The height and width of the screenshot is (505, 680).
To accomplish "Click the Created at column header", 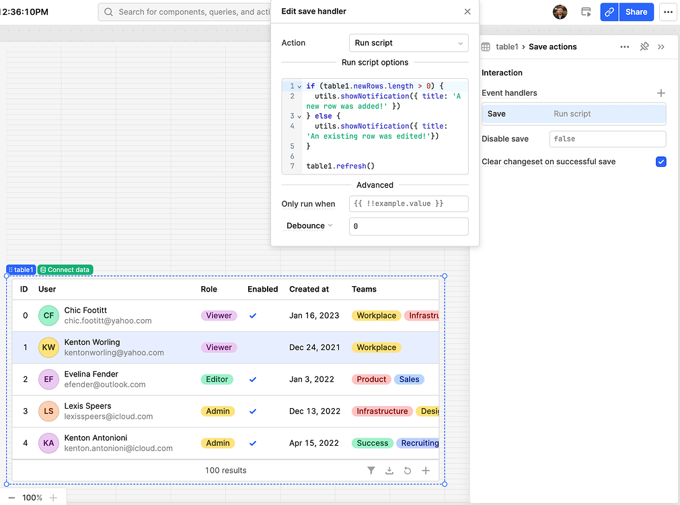I will (309, 289).
